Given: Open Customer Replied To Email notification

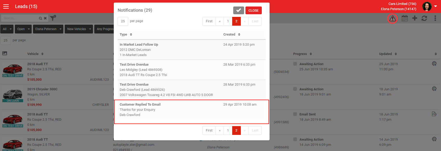Looking at the screenshot, I should pos(192,110).
